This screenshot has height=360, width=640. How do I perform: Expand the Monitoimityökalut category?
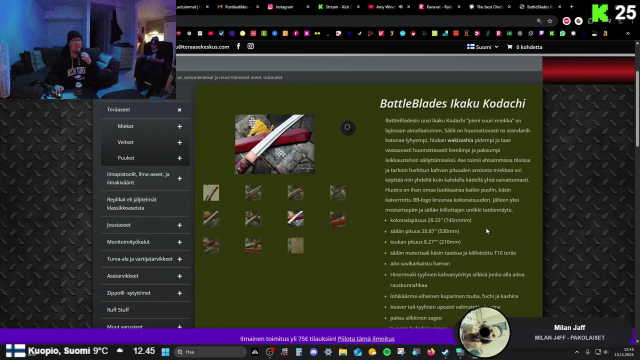[179, 242]
